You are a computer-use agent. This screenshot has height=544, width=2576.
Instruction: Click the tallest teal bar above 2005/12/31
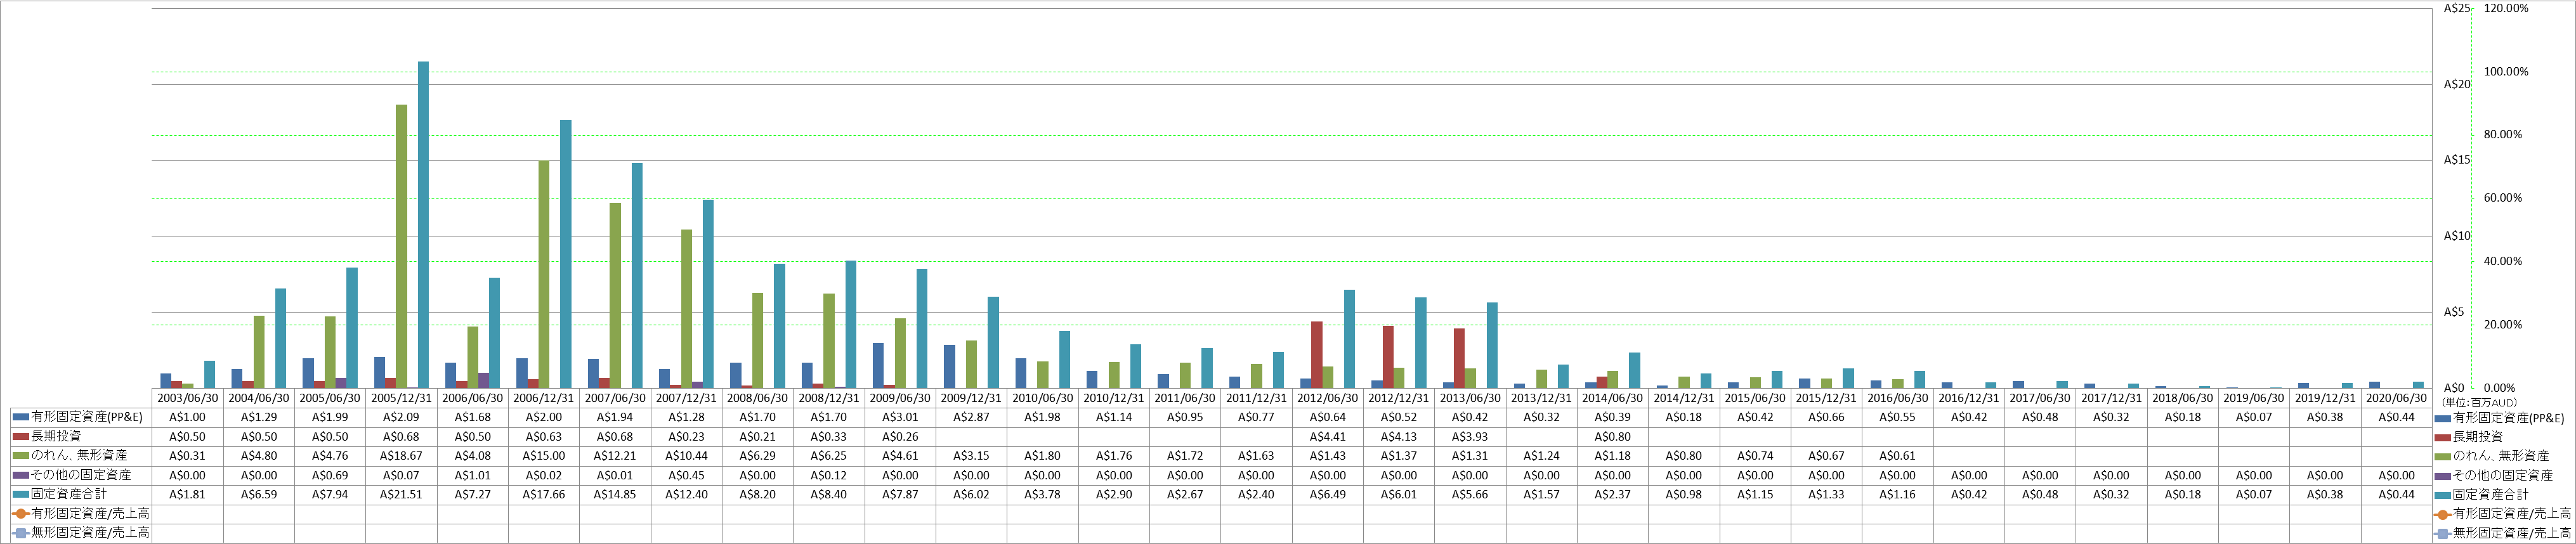click(x=423, y=225)
